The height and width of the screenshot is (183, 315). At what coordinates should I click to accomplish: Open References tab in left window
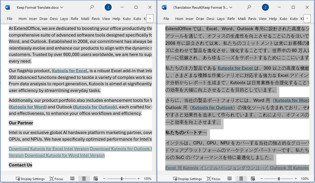click(75, 19)
